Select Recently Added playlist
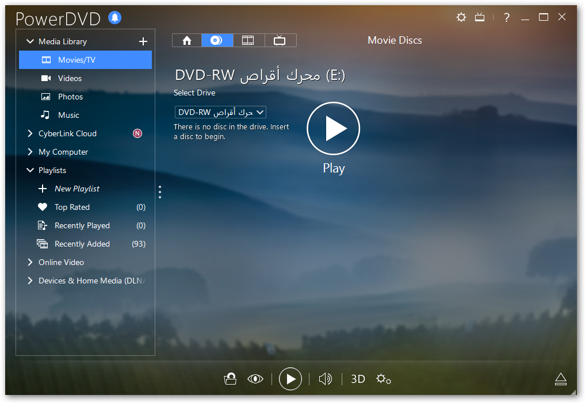Viewport: 585px width, 403px height. tap(82, 244)
